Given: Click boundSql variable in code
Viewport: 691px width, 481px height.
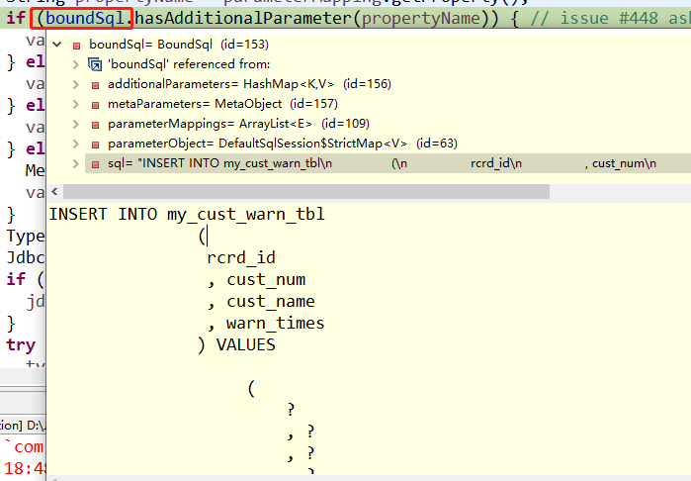Looking at the screenshot, I should click(85, 19).
